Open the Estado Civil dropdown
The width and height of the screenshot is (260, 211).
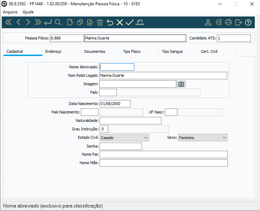pos(124,138)
